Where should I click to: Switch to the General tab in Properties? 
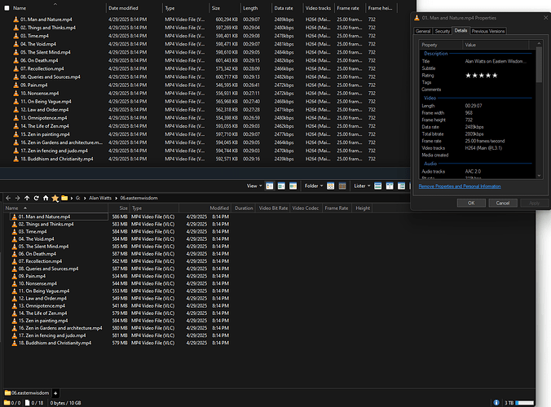click(423, 31)
